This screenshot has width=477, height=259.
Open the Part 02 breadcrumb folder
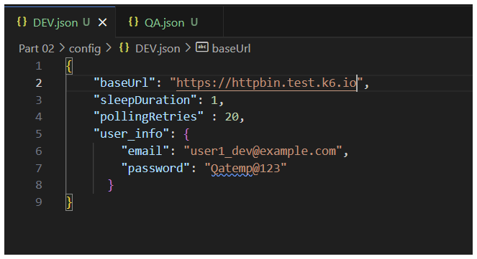[x=37, y=49]
